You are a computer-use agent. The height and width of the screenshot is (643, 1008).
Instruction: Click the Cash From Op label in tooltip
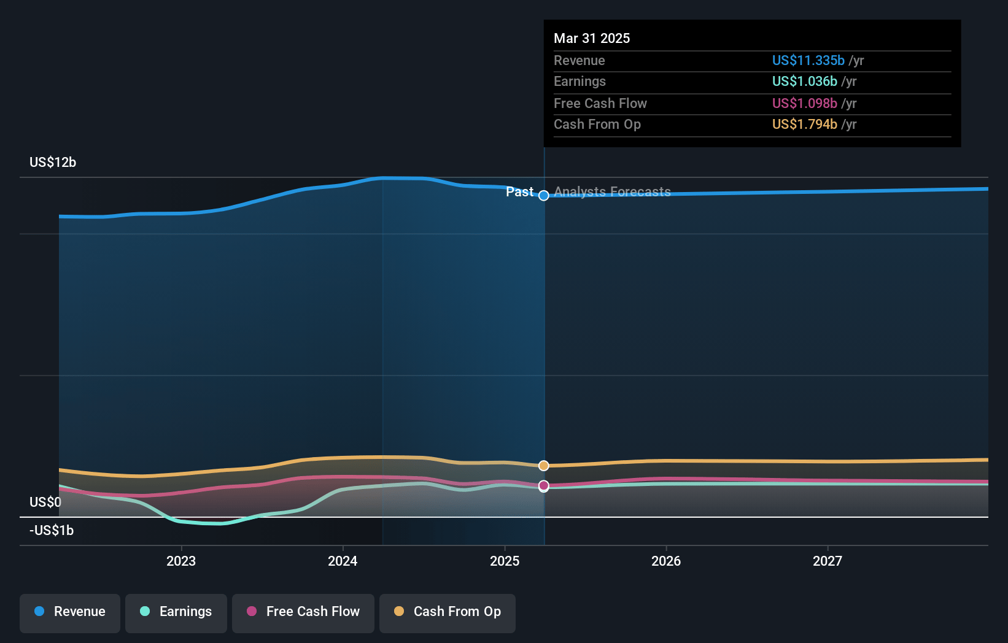point(597,124)
